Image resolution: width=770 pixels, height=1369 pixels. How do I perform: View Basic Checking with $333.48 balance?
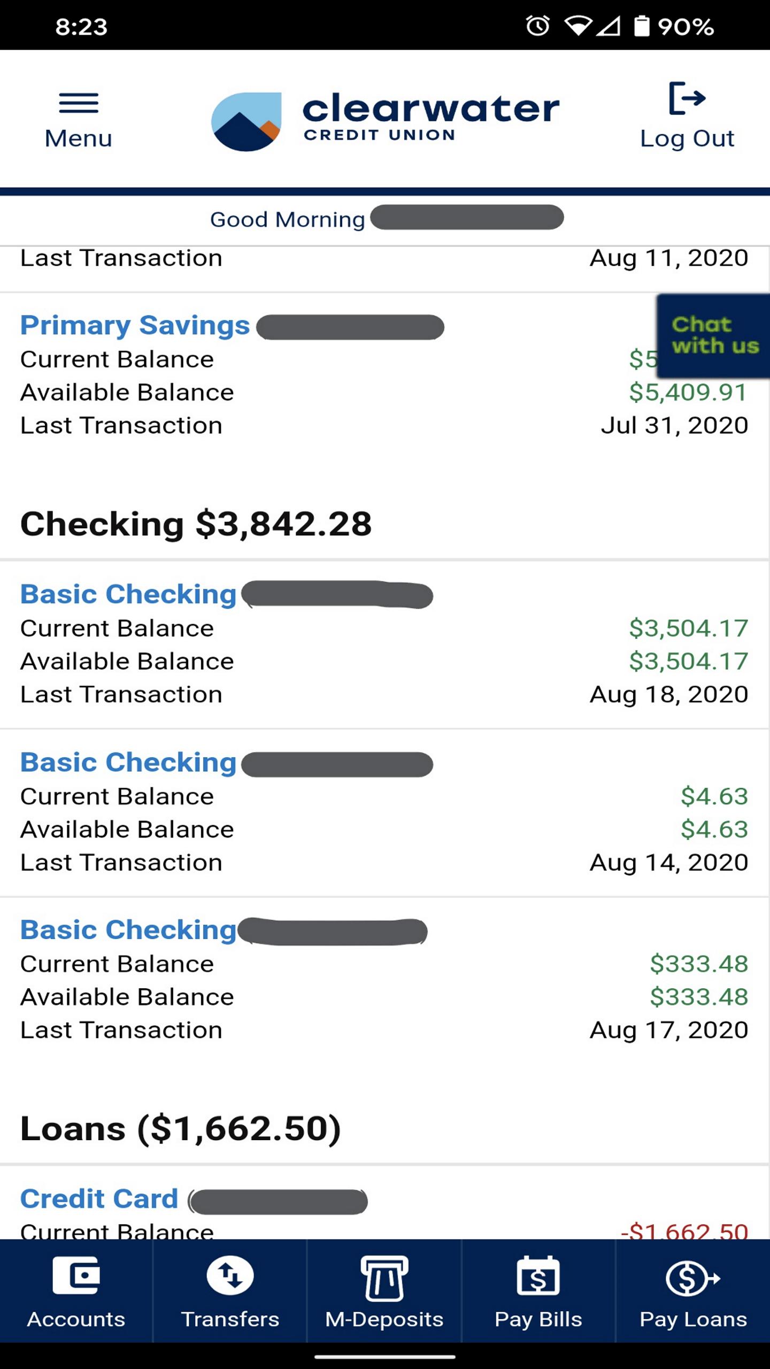(128, 930)
